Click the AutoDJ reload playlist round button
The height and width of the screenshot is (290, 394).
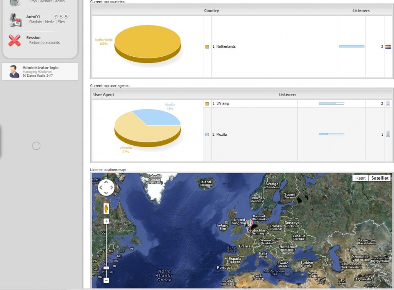pyautogui.click(x=55, y=16)
